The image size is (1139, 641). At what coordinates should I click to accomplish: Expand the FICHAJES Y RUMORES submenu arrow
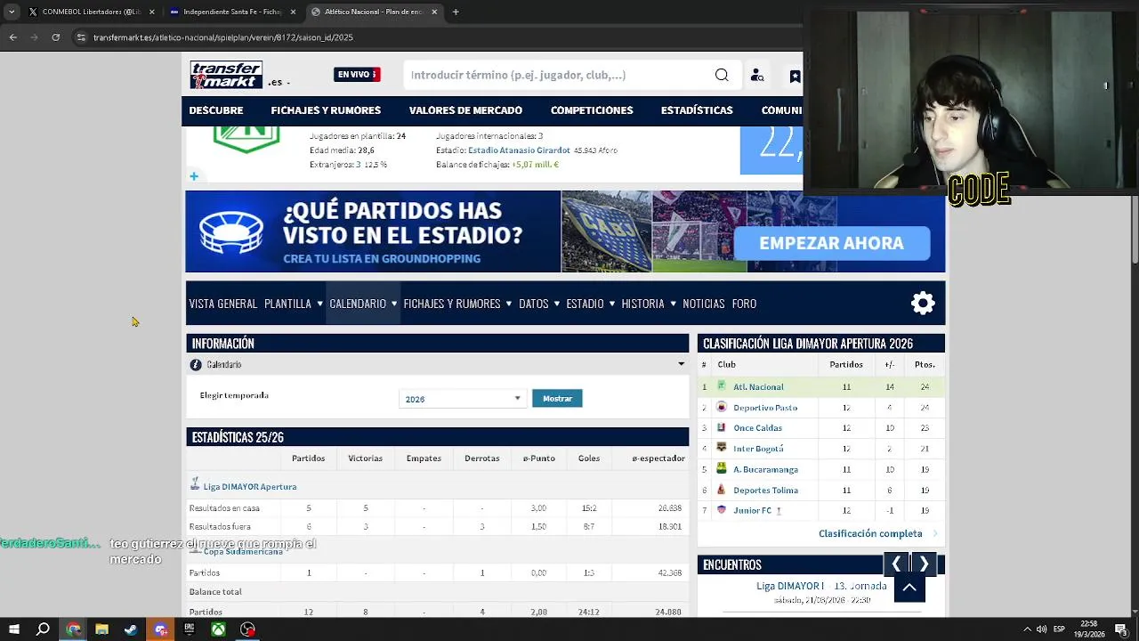tap(509, 304)
